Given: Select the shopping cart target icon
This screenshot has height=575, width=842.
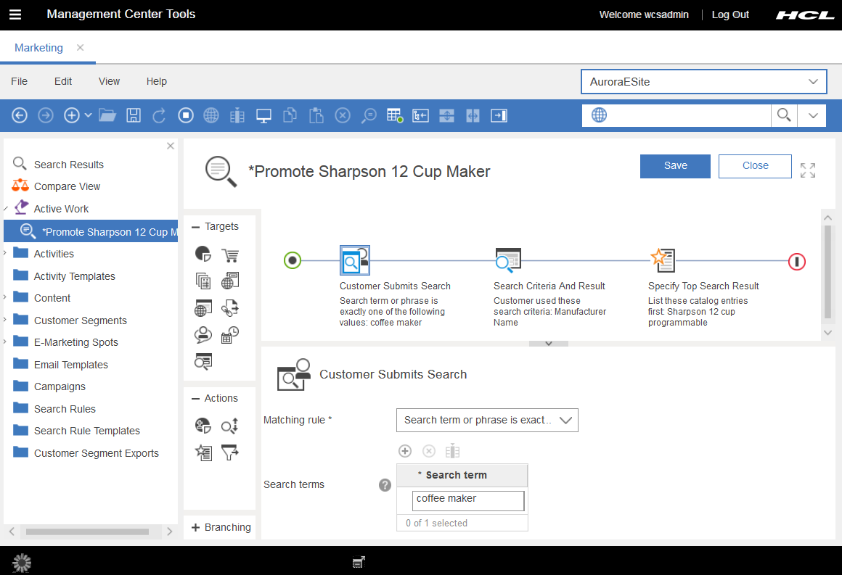Looking at the screenshot, I should click(x=230, y=255).
